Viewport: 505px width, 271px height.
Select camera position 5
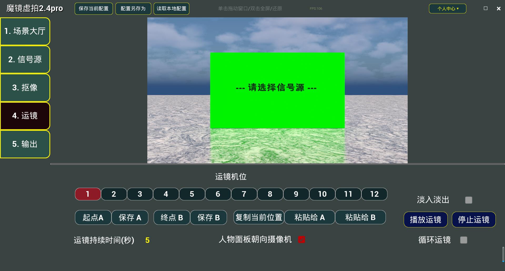point(192,194)
